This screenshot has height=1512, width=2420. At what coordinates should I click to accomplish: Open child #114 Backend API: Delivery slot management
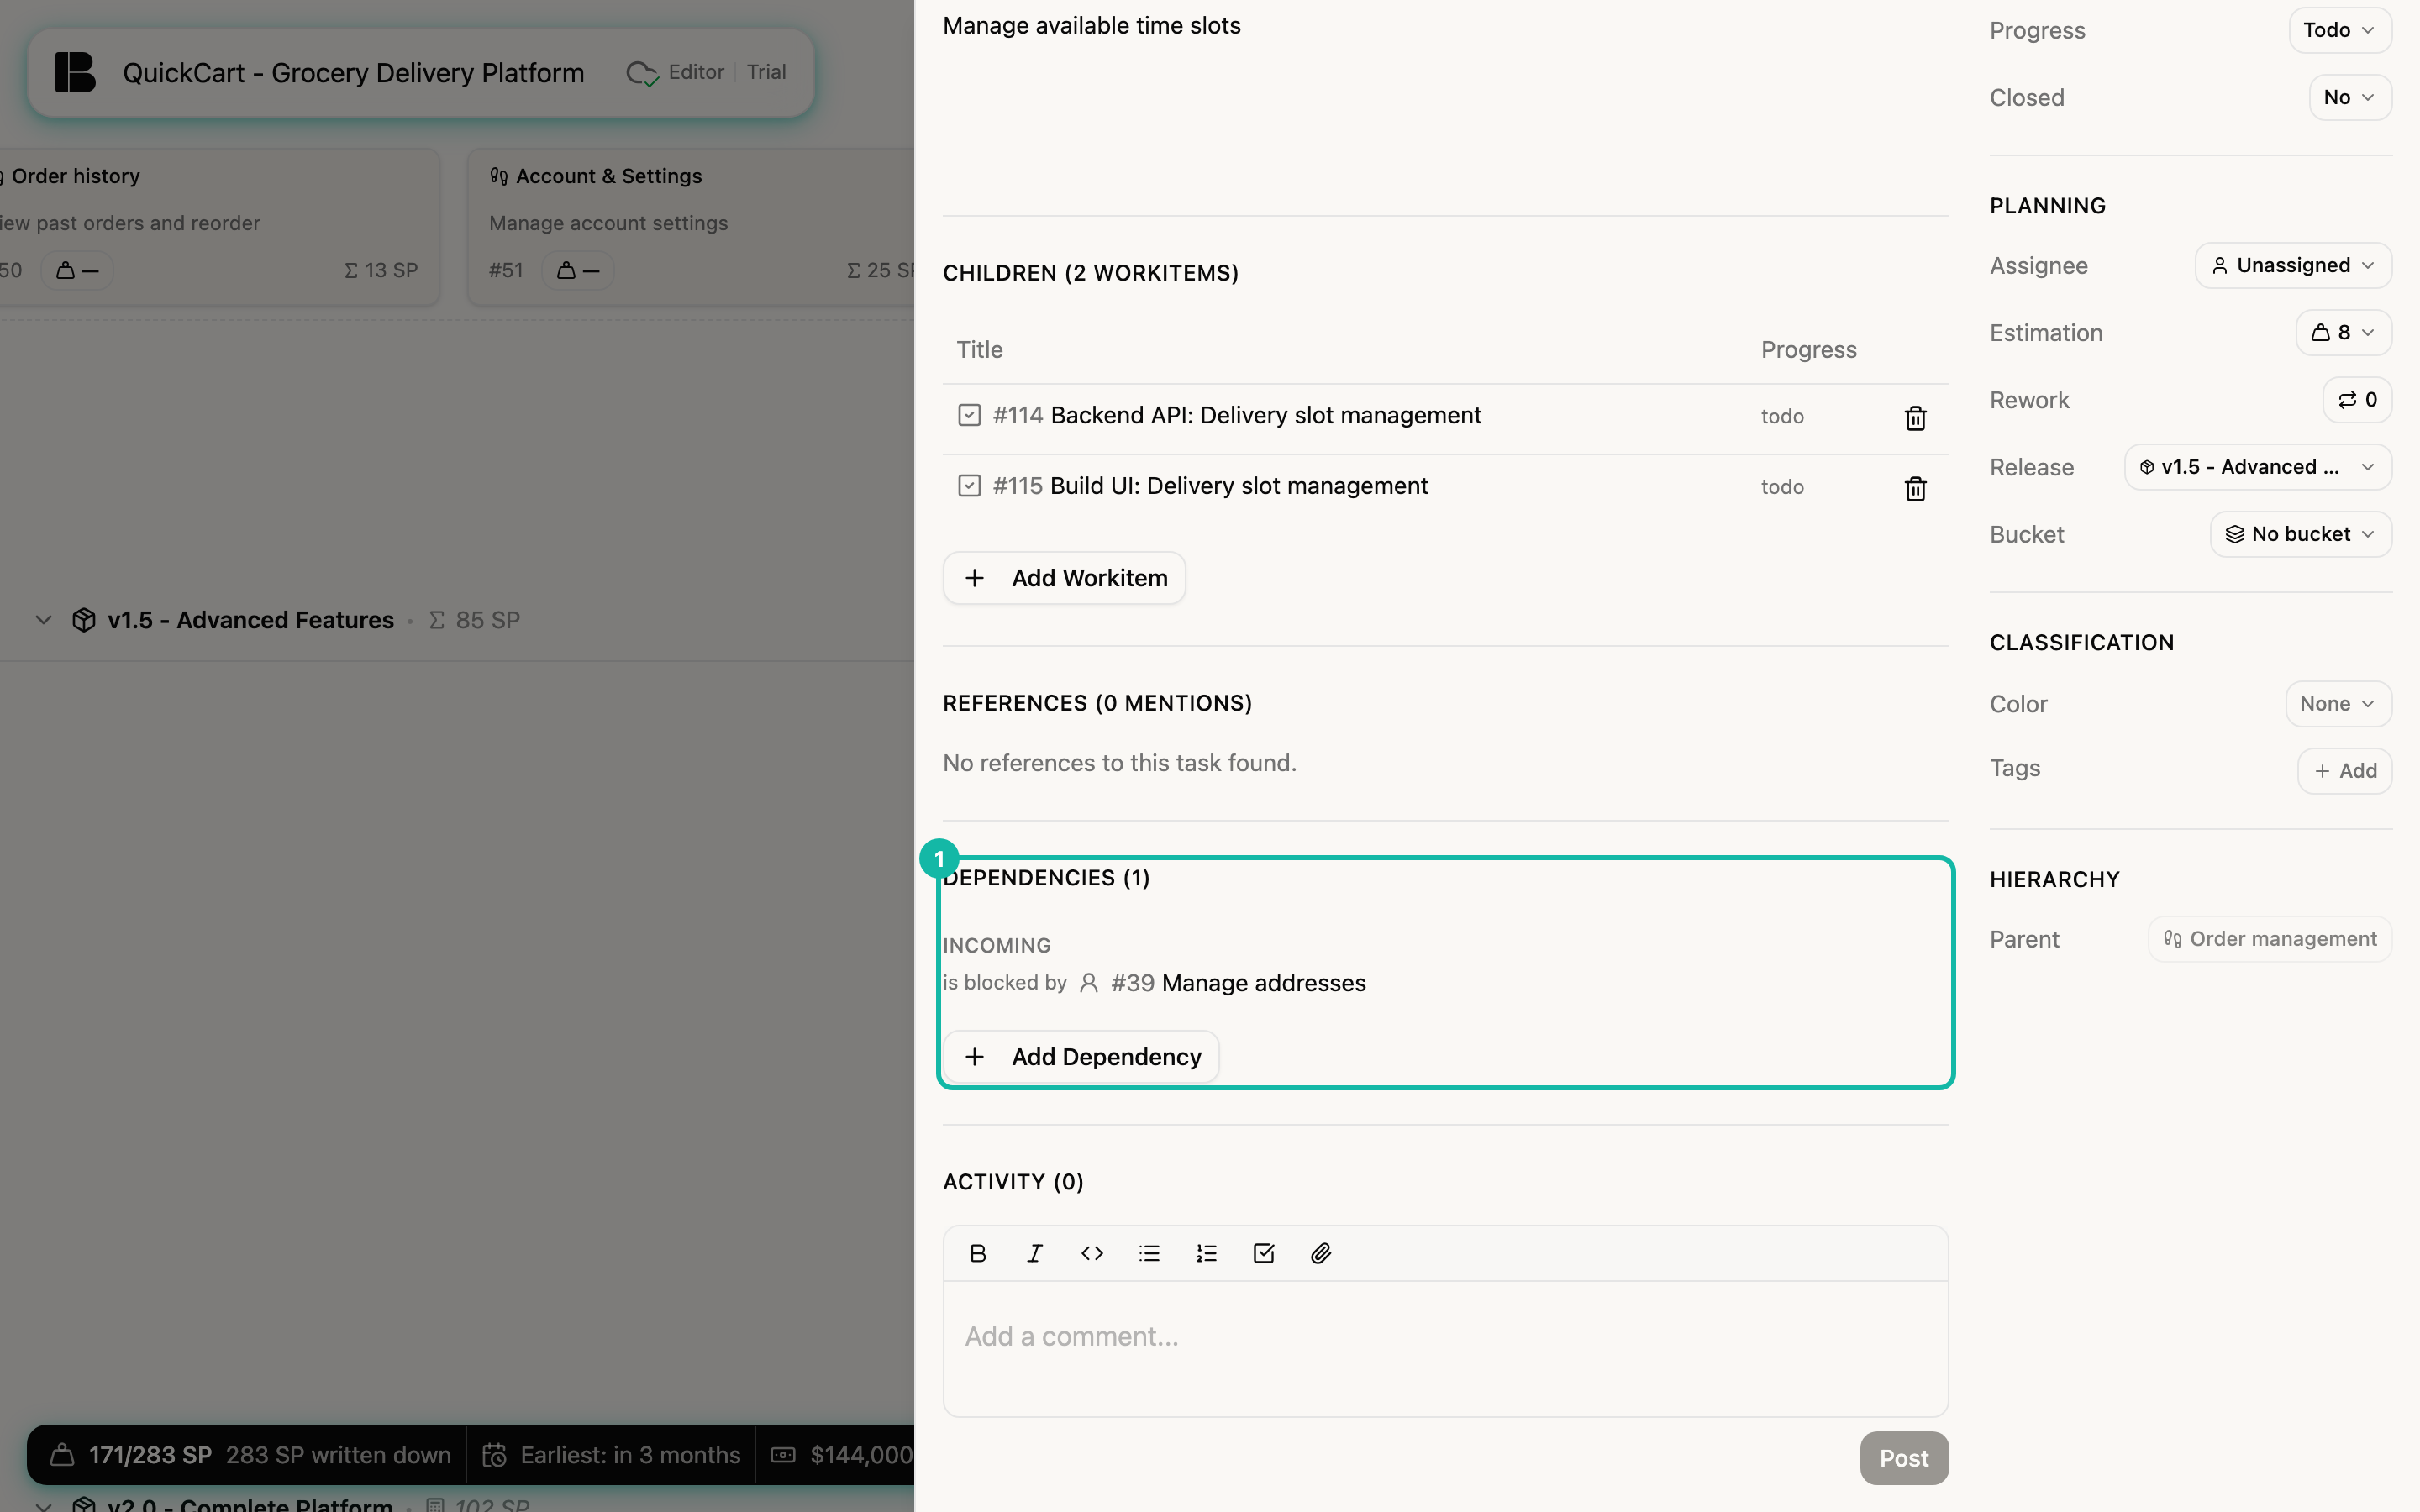(x=1237, y=415)
